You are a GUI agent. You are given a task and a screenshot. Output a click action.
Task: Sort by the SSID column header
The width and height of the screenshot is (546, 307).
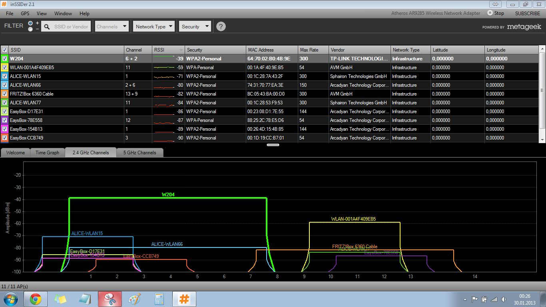[66, 50]
